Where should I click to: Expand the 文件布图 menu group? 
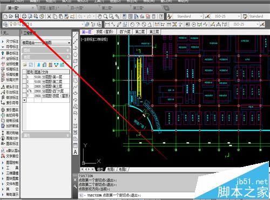10,184
